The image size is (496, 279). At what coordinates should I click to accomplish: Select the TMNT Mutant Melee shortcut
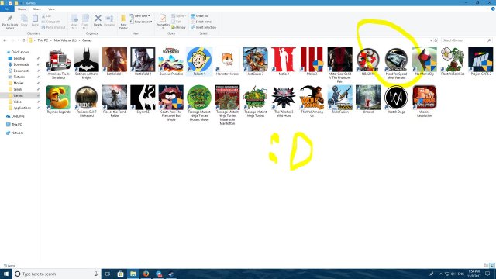click(x=199, y=103)
